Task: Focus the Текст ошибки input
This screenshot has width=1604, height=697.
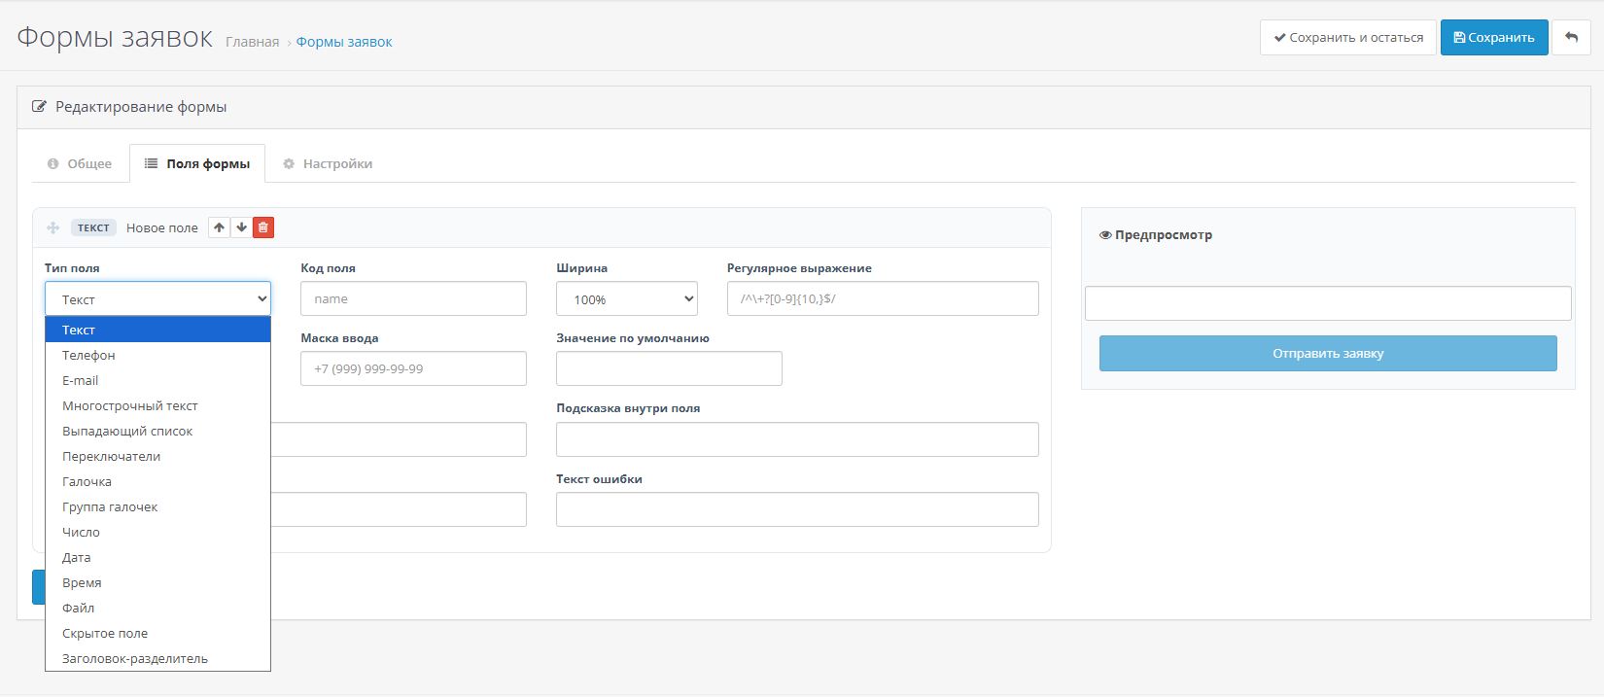Action: point(797,509)
